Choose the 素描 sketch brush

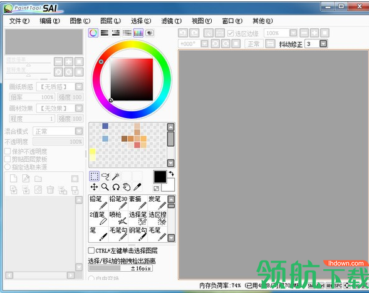pos(138,202)
